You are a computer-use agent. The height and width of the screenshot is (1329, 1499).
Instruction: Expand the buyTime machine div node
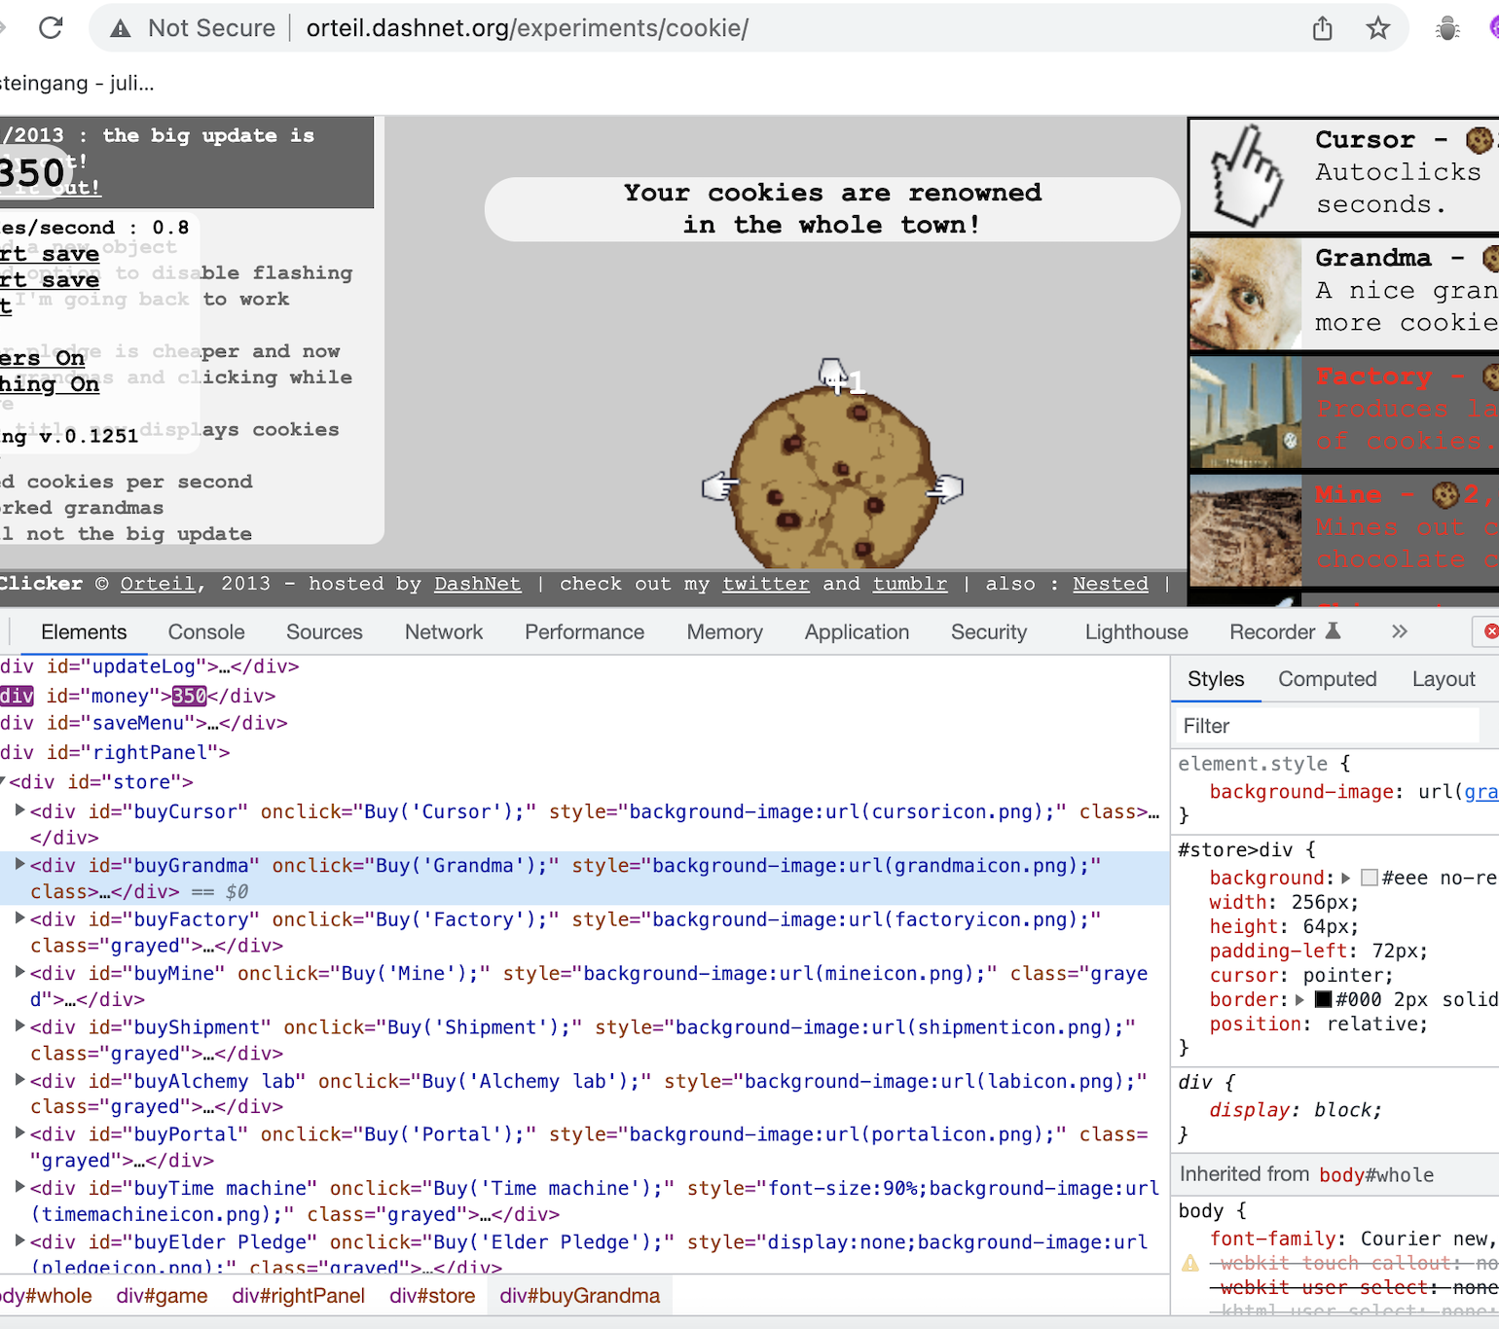[x=19, y=1186]
